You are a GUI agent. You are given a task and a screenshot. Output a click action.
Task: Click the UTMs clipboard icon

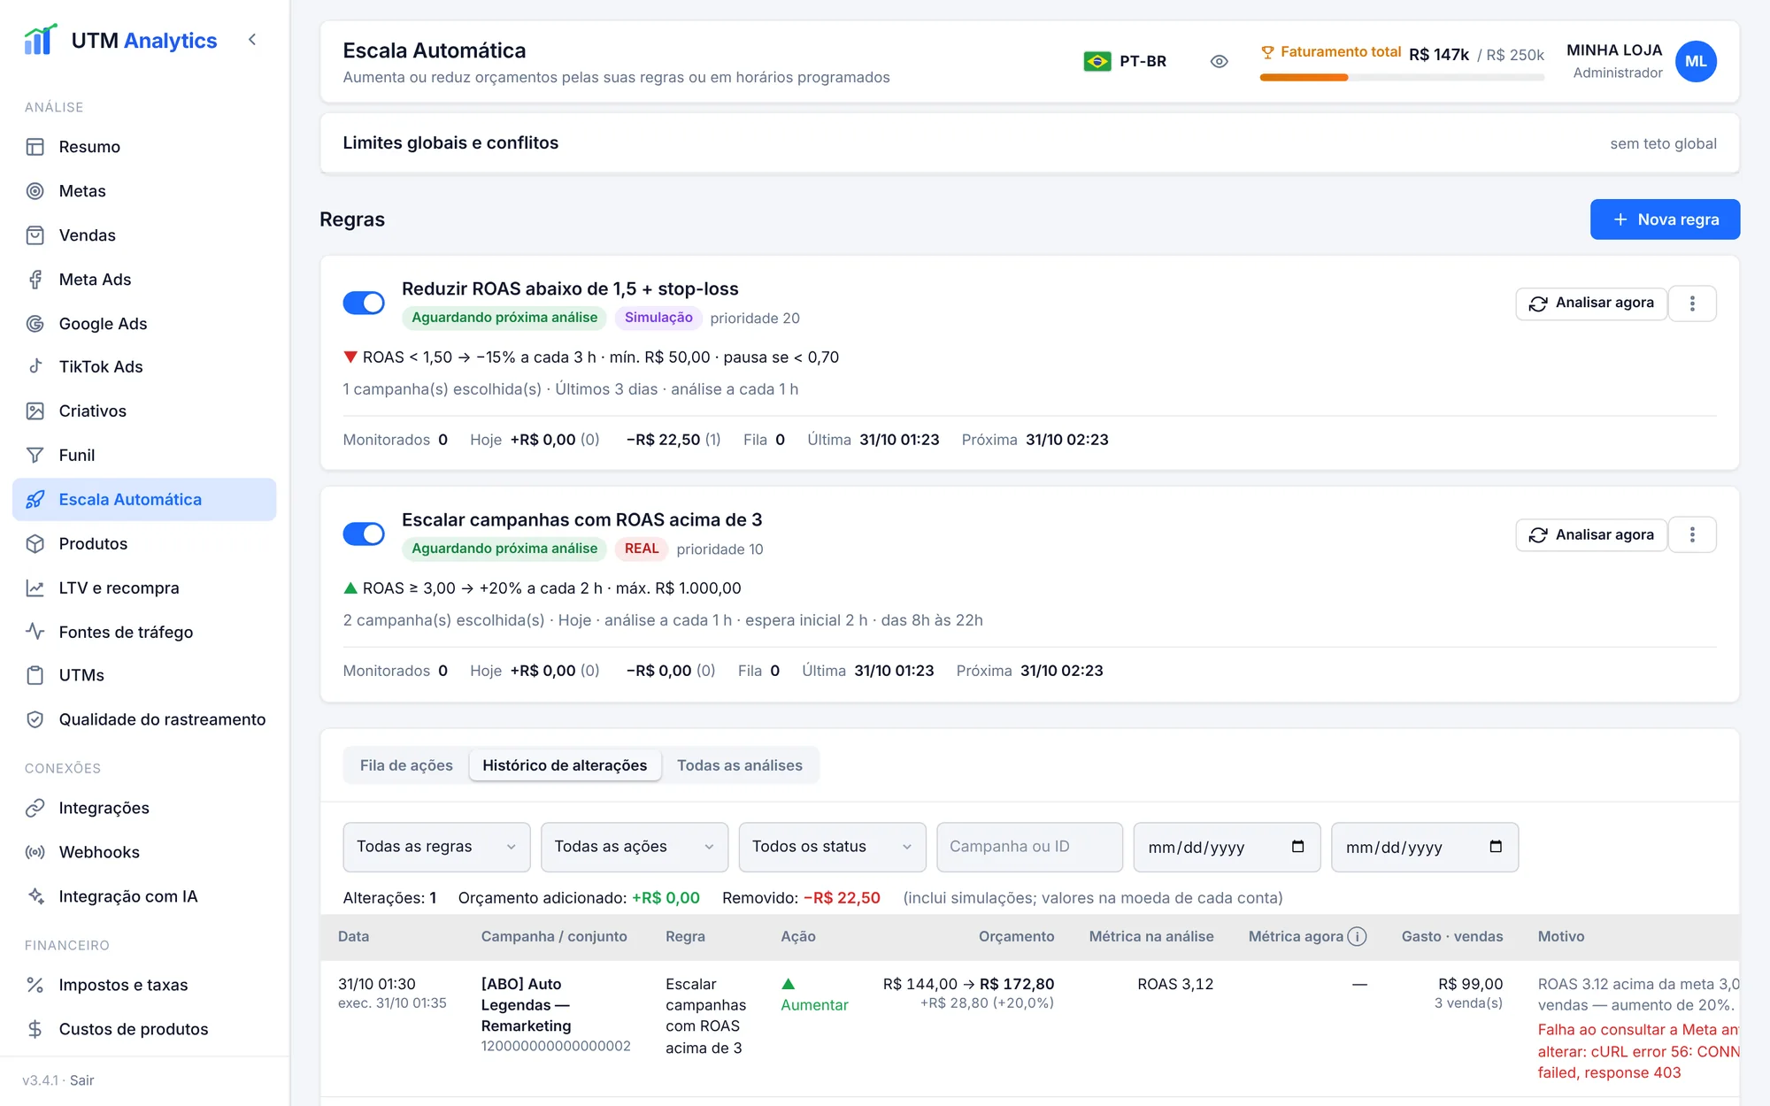pyautogui.click(x=35, y=675)
